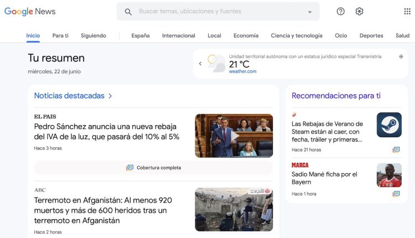The width and height of the screenshot is (415, 238).
Task: Select the Economía tab
Action: tap(246, 35)
